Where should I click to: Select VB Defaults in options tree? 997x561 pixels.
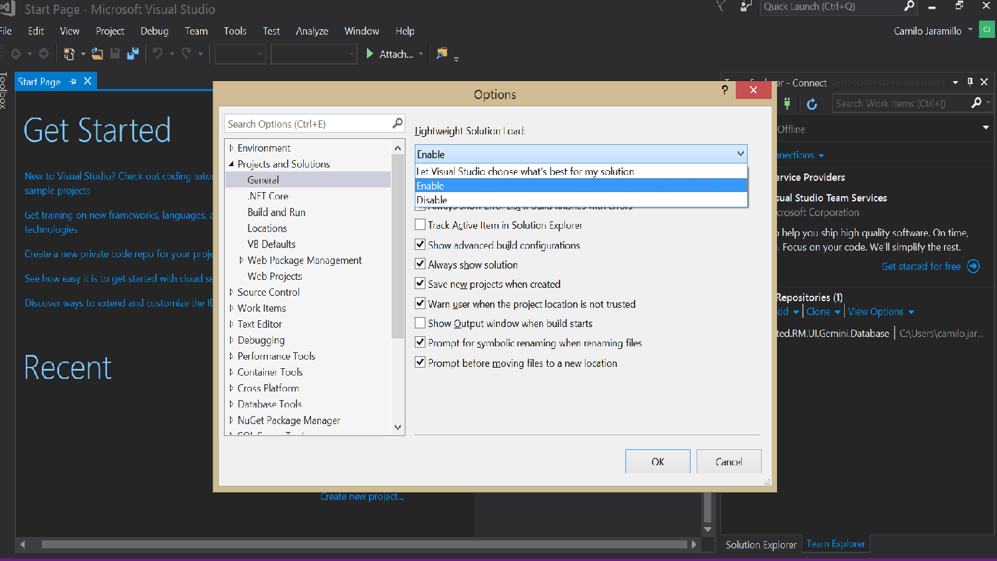coord(271,244)
